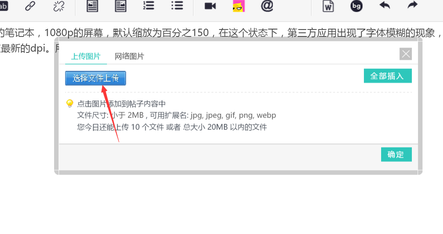
Task: Click the remove link broken-chain icon
Action: click(59, 6)
